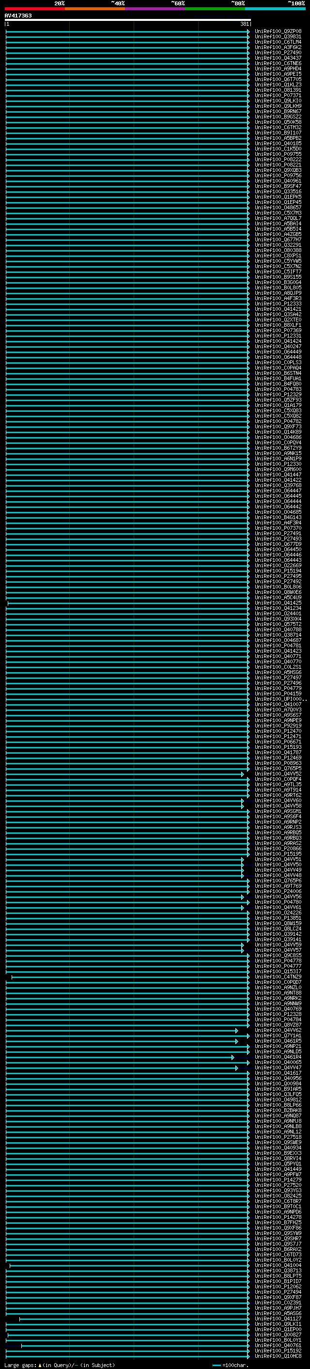Click the UniRef100_P13851 label

click(278, 918)
